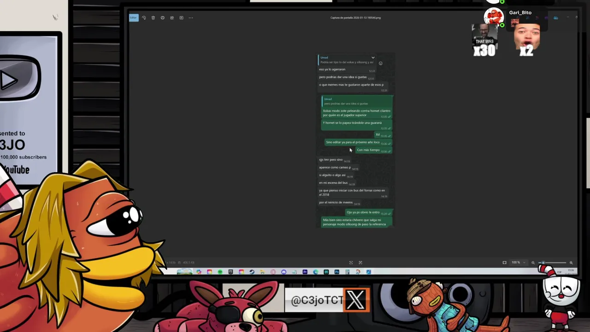Select the file name Captura de pantalla 2026-01-13
The height and width of the screenshot is (332, 590).
pos(355,18)
